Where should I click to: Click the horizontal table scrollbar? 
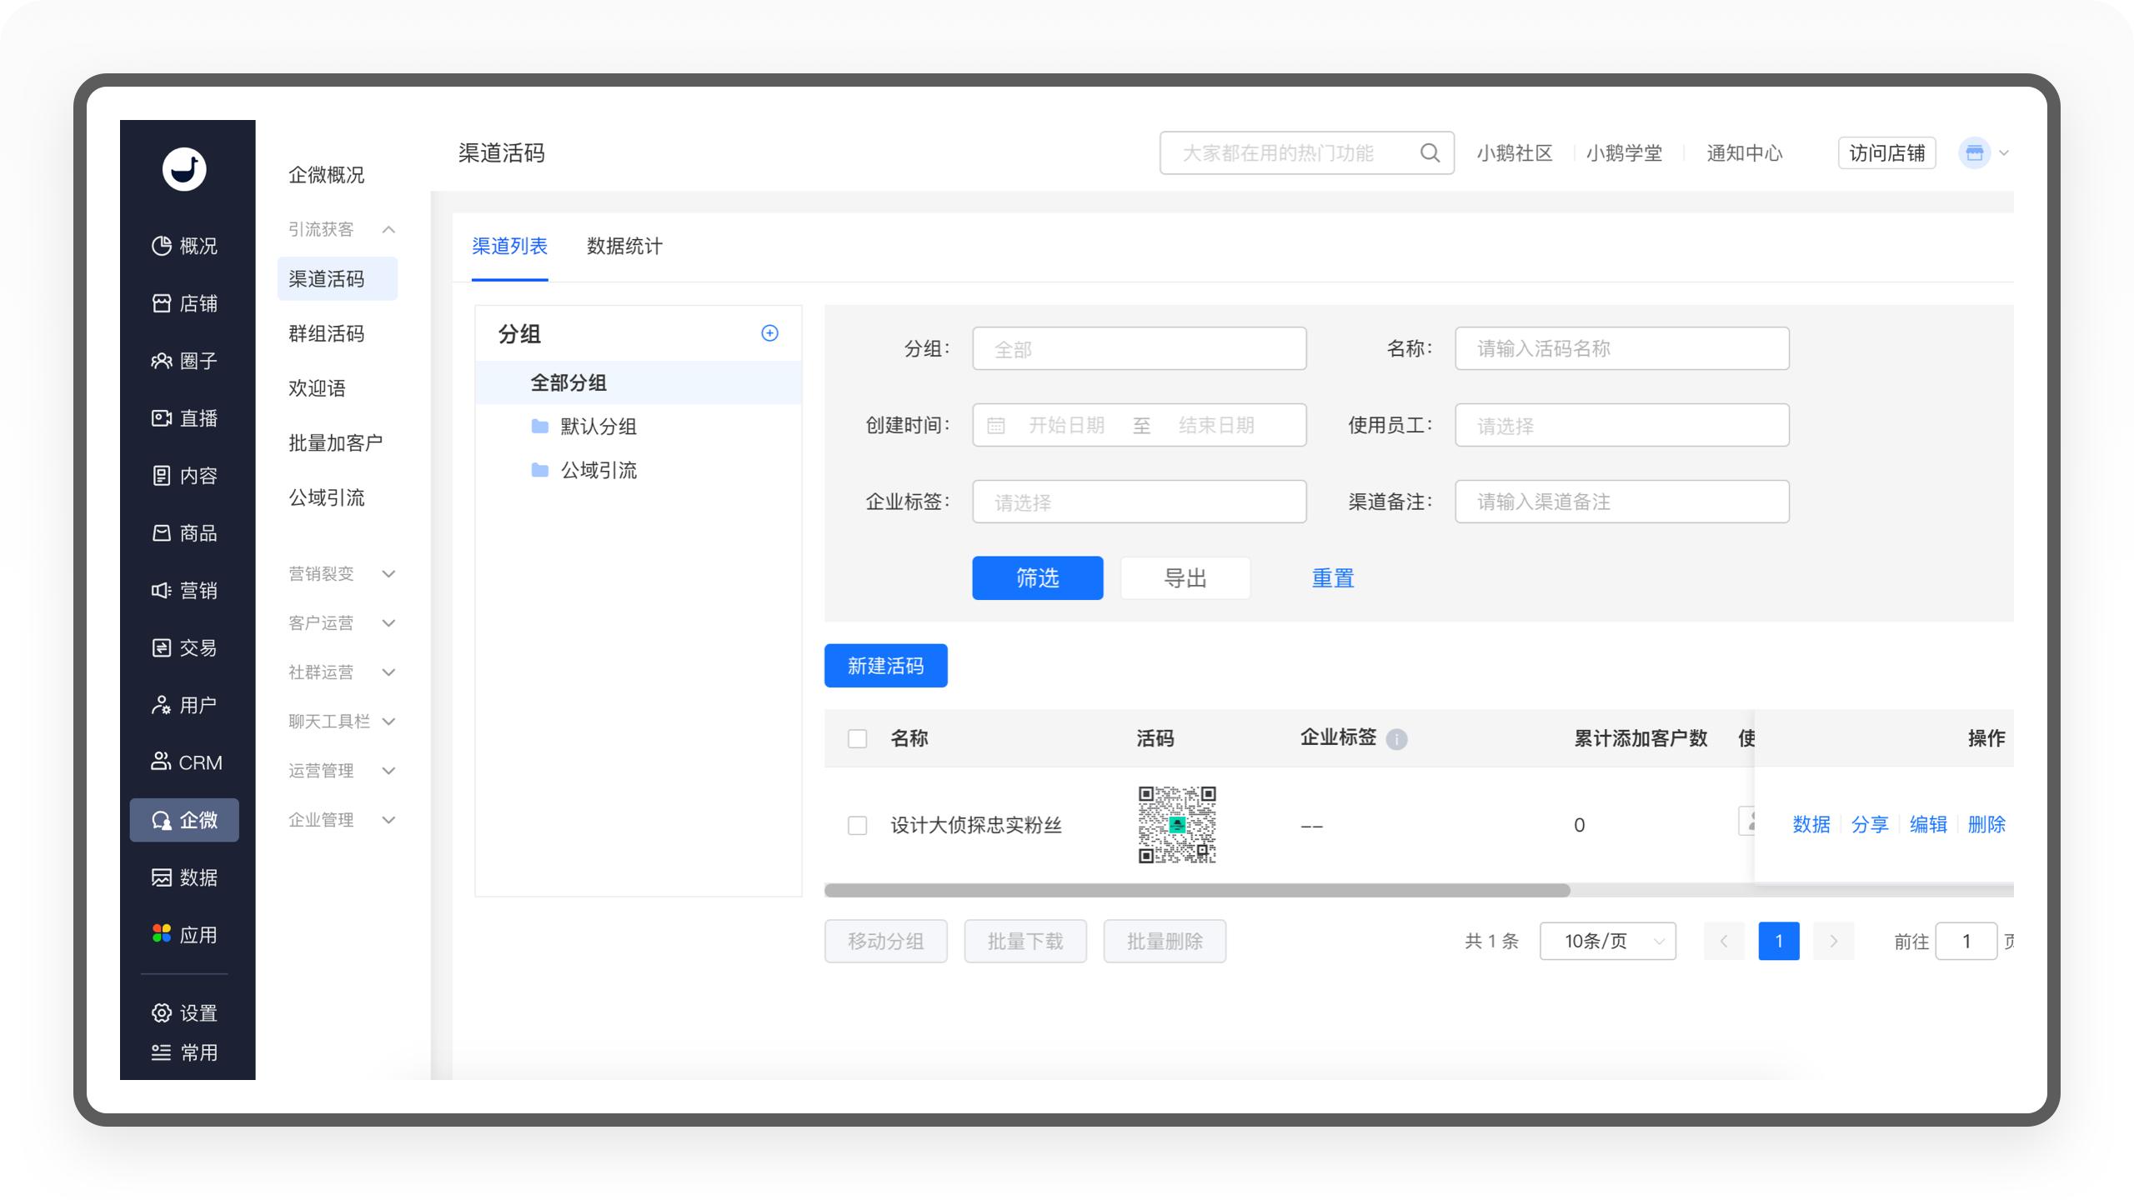(1197, 890)
